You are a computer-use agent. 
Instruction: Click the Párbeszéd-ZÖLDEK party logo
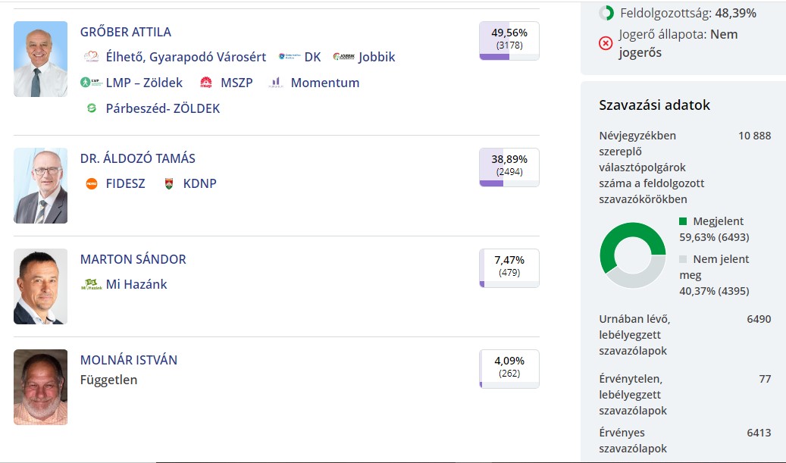tap(91, 108)
